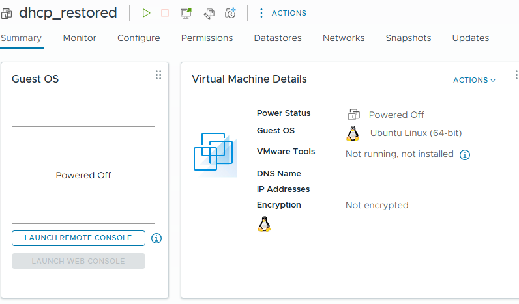This screenshot has height=304, width=519.
Task: Click the LAUNCH REMOTE CONSOLE button
Action: 78,238
